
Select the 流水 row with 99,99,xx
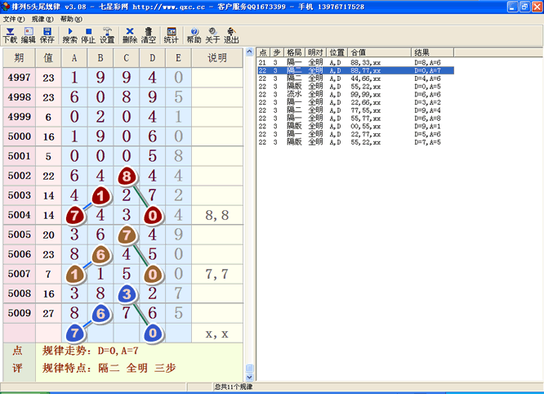(355, 95)
